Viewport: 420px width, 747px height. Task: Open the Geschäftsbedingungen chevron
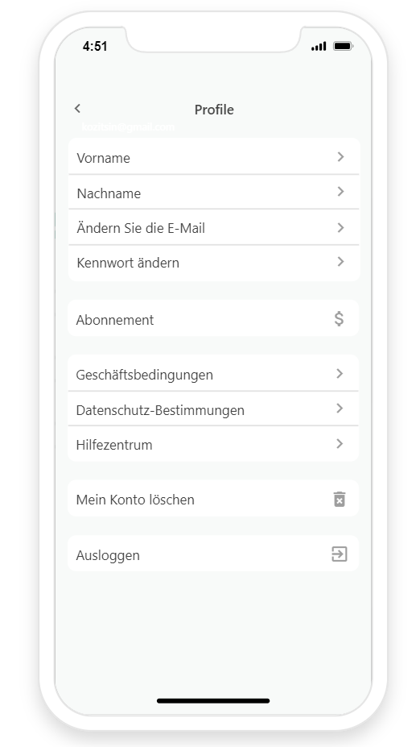(x=340, y=374)
